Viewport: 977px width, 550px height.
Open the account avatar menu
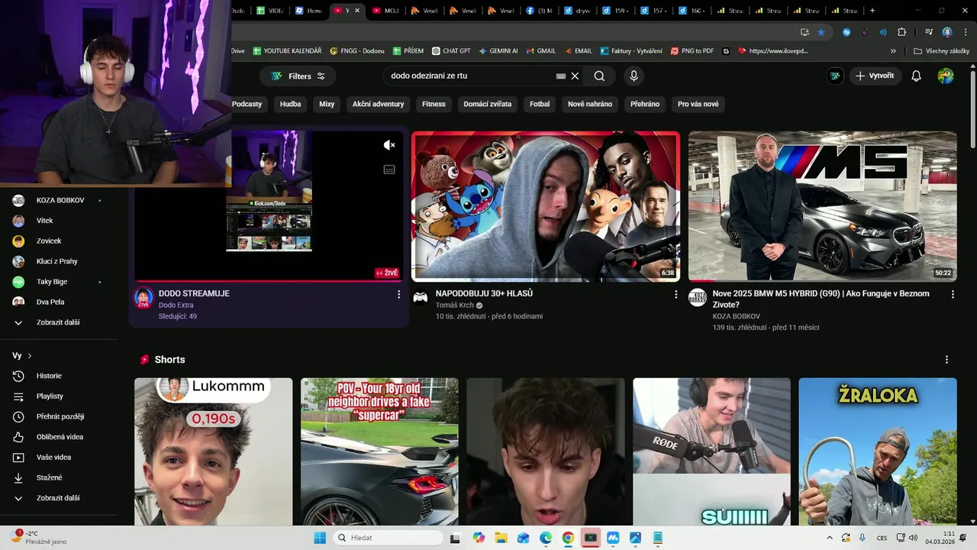click(946, 76)
